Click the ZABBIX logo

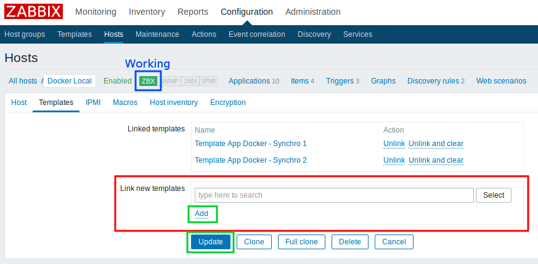coord(33,12)
